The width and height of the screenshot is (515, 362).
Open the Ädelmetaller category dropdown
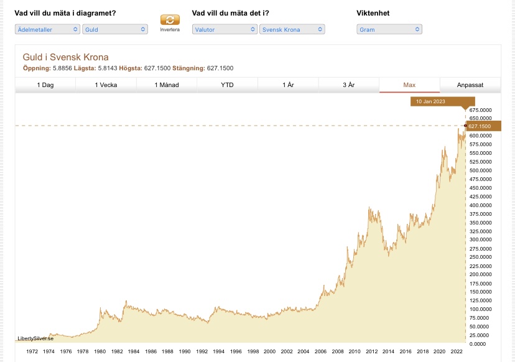click(x=47, y=29)
